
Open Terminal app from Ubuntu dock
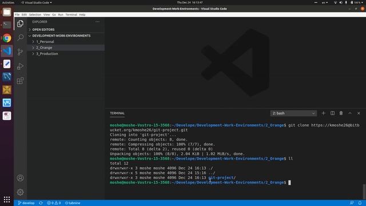(7, 25)
